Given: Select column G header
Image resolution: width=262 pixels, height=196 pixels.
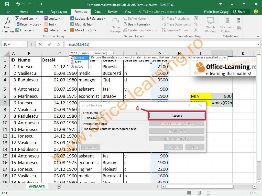Looking at the screenshot, I should 160,54.
